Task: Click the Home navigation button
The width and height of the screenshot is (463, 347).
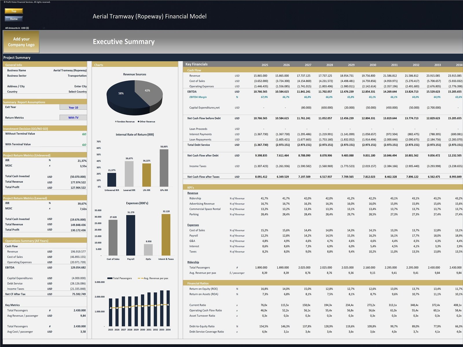Action: coord(13,19)
